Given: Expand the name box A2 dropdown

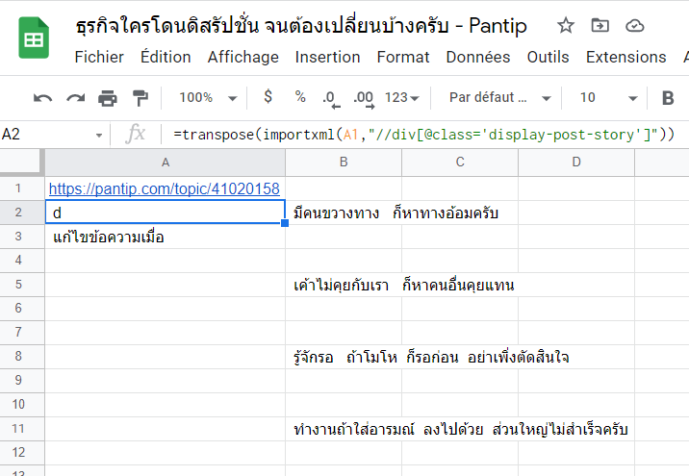Looking at the screenshot, I should pos(99,135).
